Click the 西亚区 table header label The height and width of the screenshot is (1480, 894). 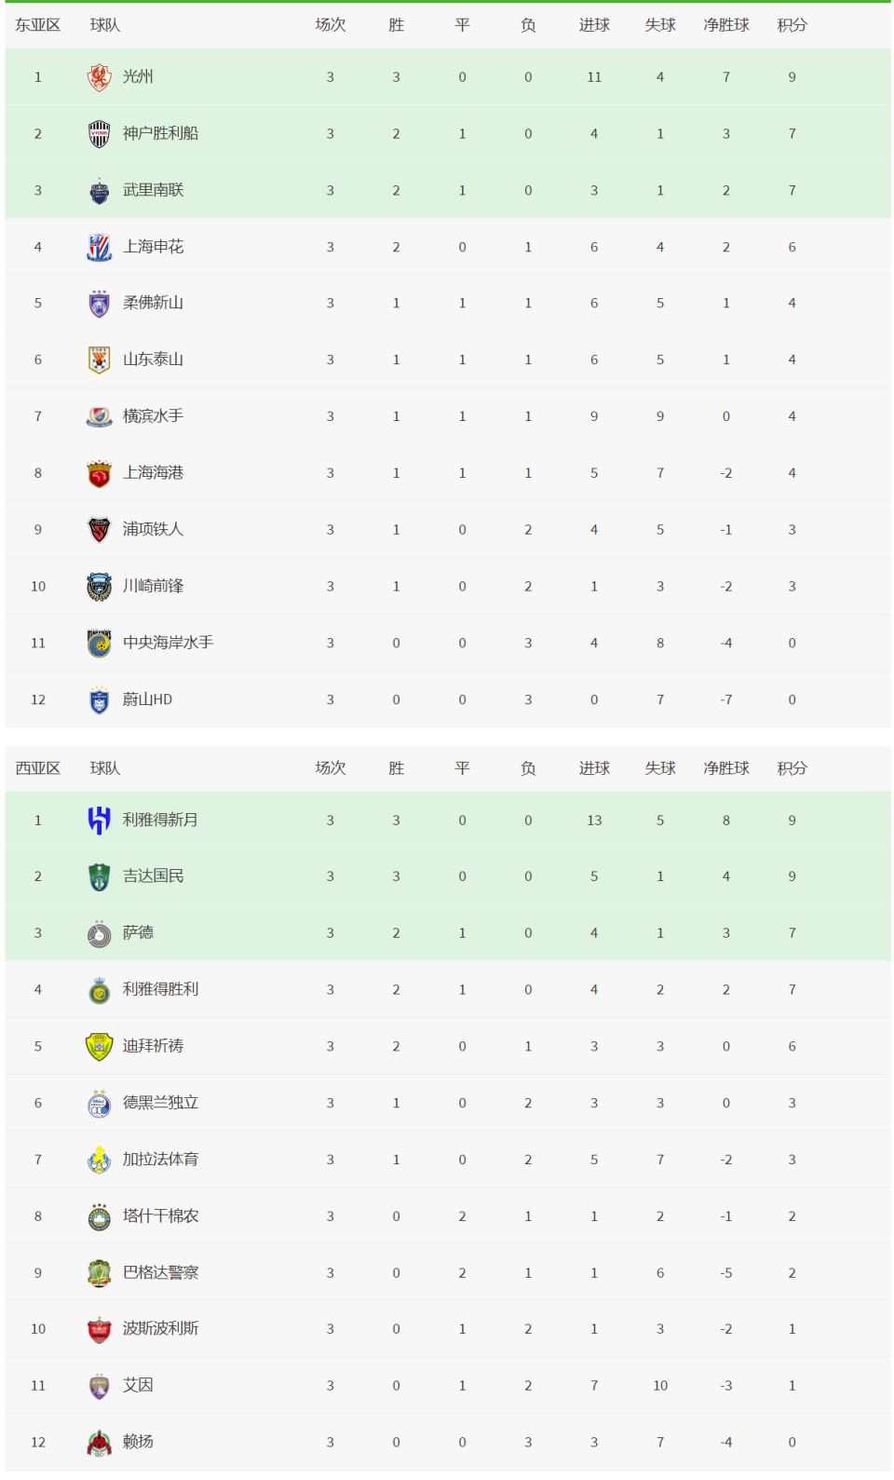pos(37,768)
